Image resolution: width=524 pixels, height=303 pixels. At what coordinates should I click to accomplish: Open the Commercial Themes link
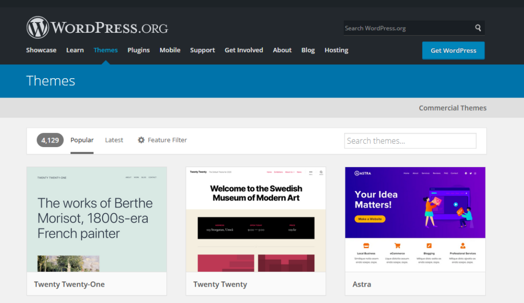[452, 108]
